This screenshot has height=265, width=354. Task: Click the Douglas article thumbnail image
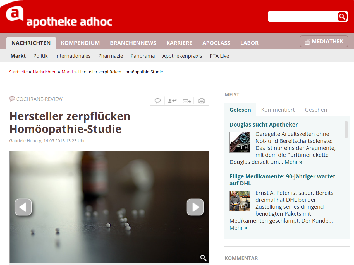(x=240, y=142)
